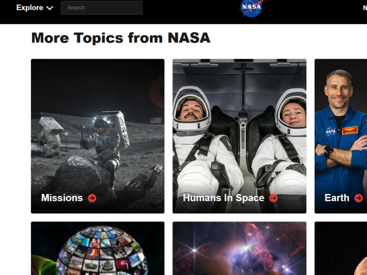Open the Explore dropdown menu
Image resolution: width=367 pixels, height=275 pixels.
(x=34, y=8)
